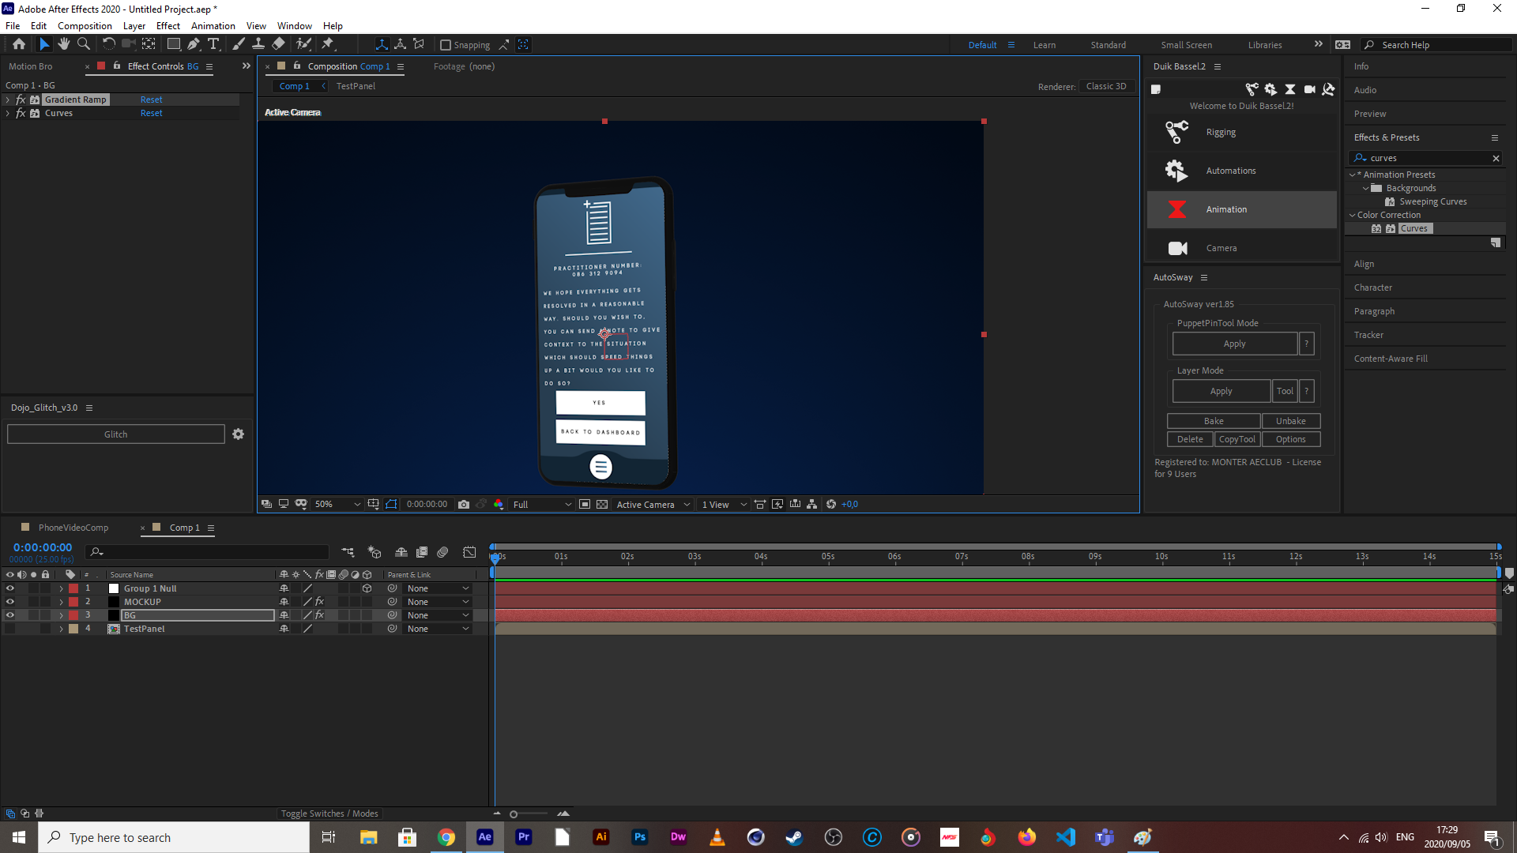Viewport: 1517px width, 853px height.
Task: Select the Puppet Pin tool
Action: pyautogui.click(x=328, y=44)
